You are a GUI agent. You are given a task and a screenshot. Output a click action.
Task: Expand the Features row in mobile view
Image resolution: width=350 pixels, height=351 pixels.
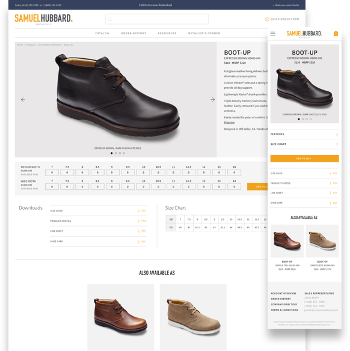[x=304, y=134]
